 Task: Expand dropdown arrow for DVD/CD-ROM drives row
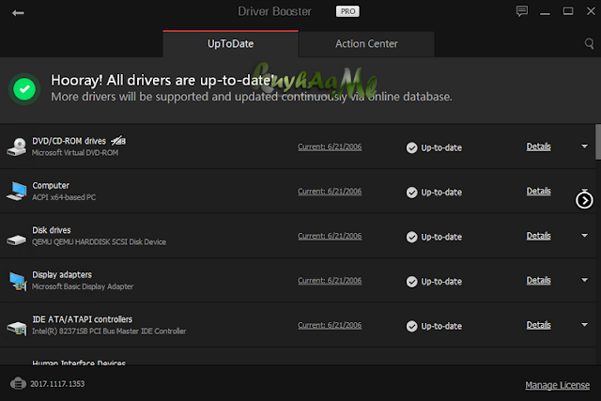584,147
